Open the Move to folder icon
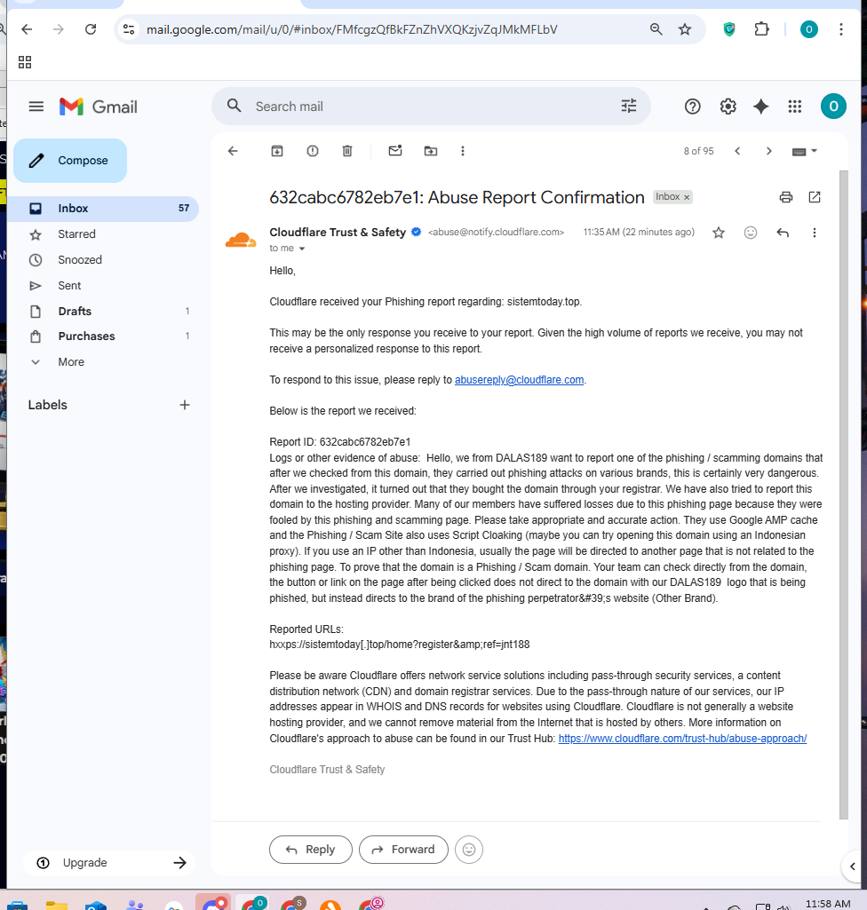 [430, 151]
